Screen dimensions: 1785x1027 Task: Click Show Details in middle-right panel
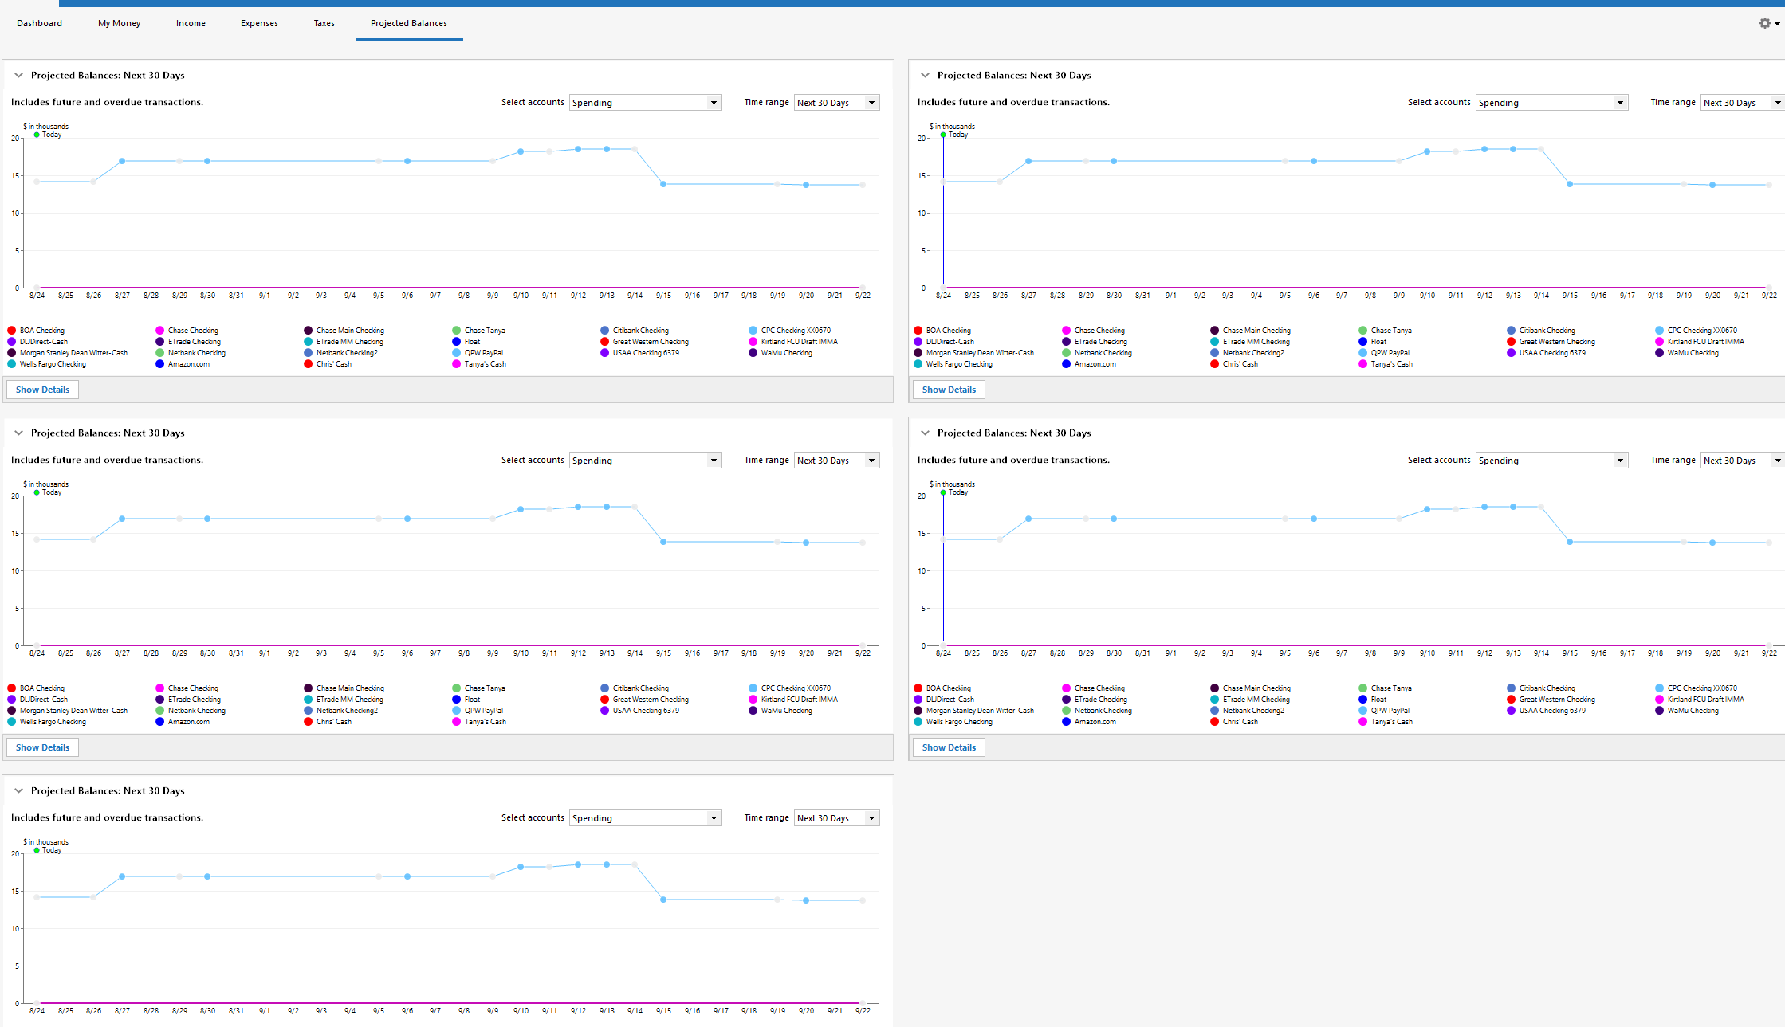click(949, 747)
